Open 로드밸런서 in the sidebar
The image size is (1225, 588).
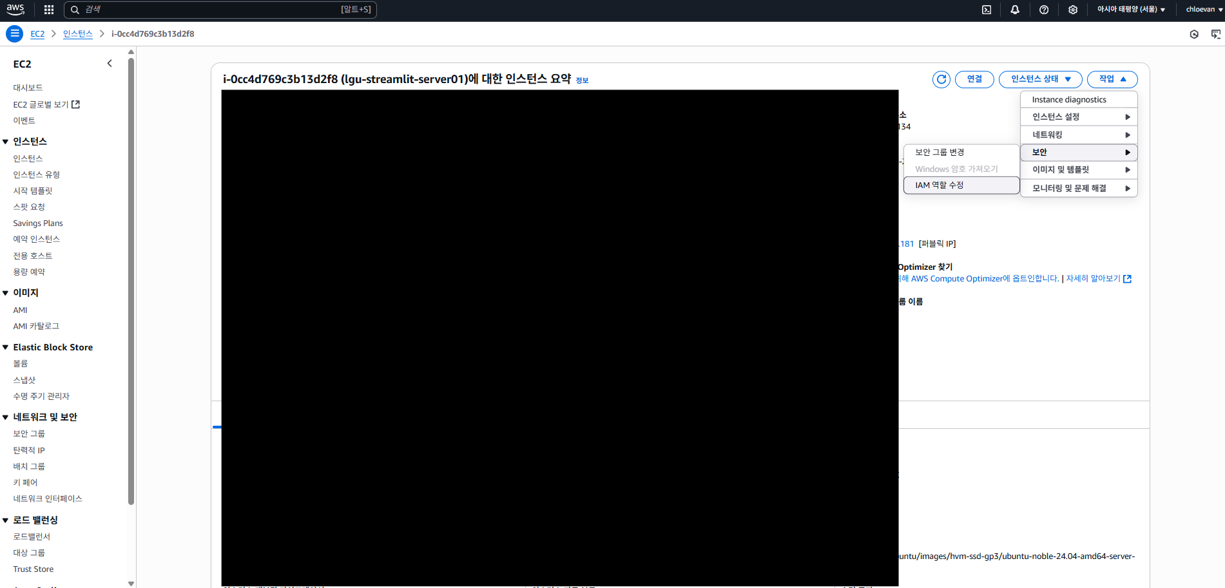[x=32, y=536]
